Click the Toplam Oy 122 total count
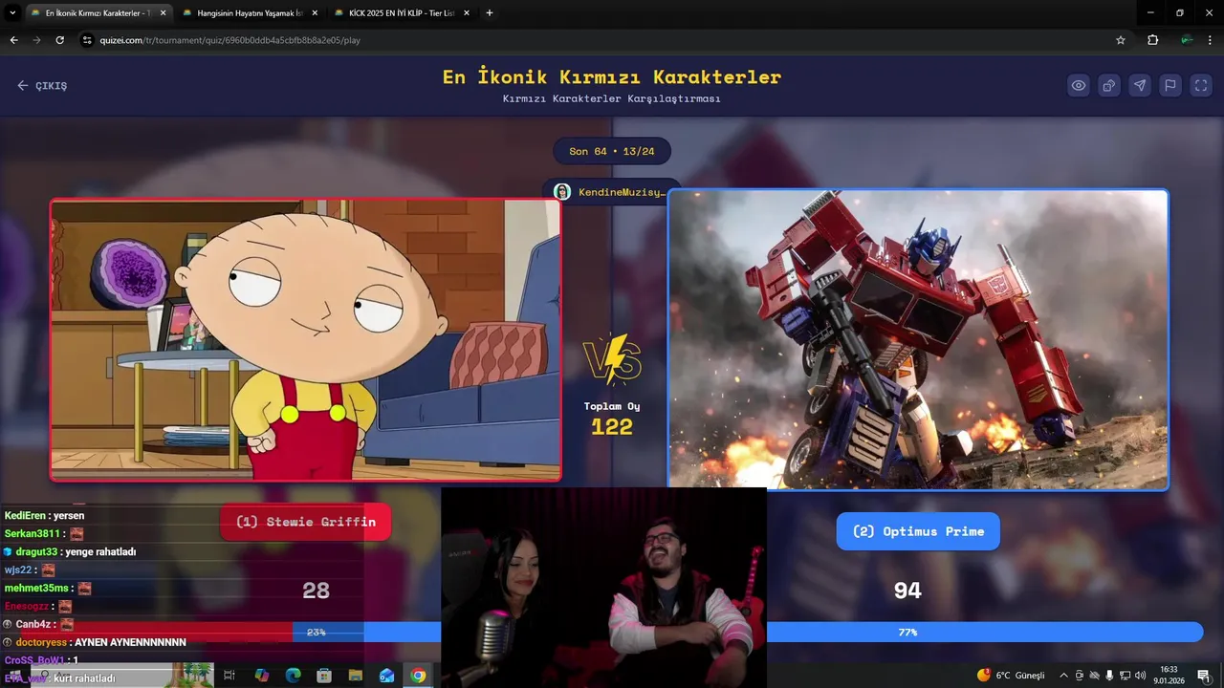1224x688 pixels. (612, 419)
